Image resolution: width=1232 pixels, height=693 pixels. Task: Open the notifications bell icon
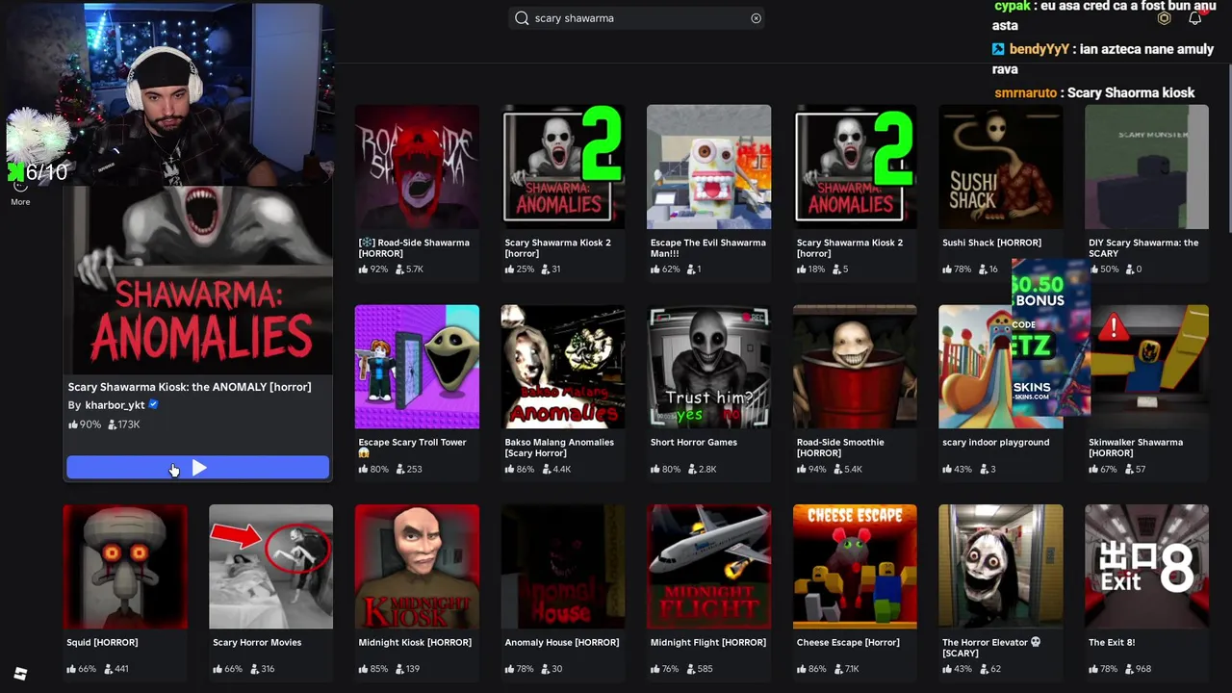coord(1194,18)
